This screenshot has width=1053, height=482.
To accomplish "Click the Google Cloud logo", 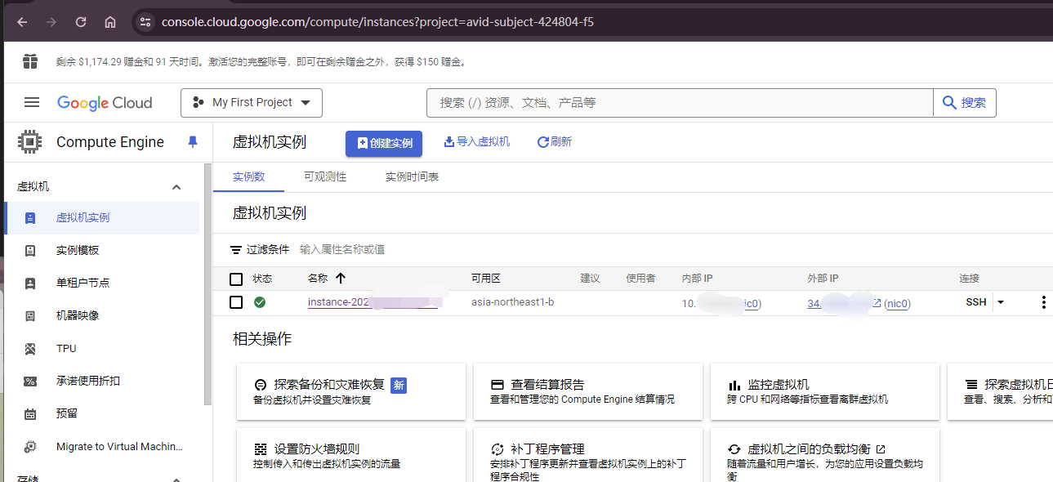I will 105,103.
